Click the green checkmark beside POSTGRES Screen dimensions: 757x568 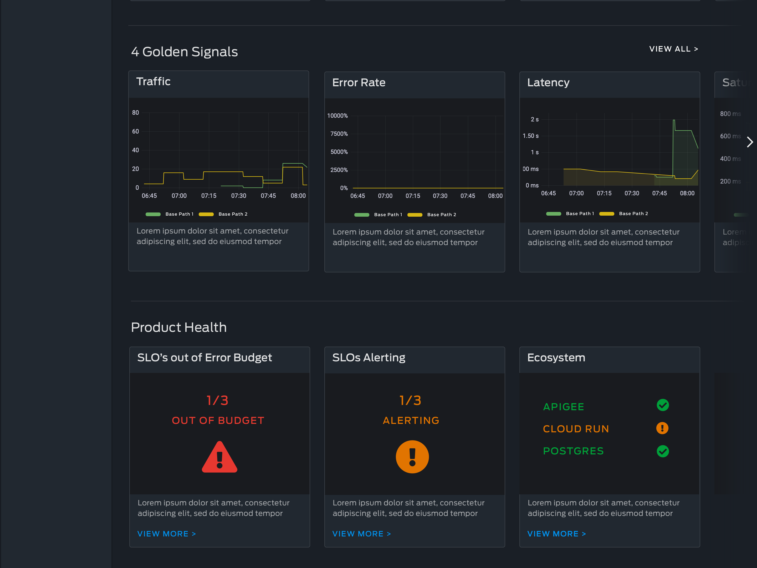coord(663,451)
